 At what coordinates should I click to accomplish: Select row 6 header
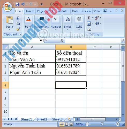(x=5, y=85)
